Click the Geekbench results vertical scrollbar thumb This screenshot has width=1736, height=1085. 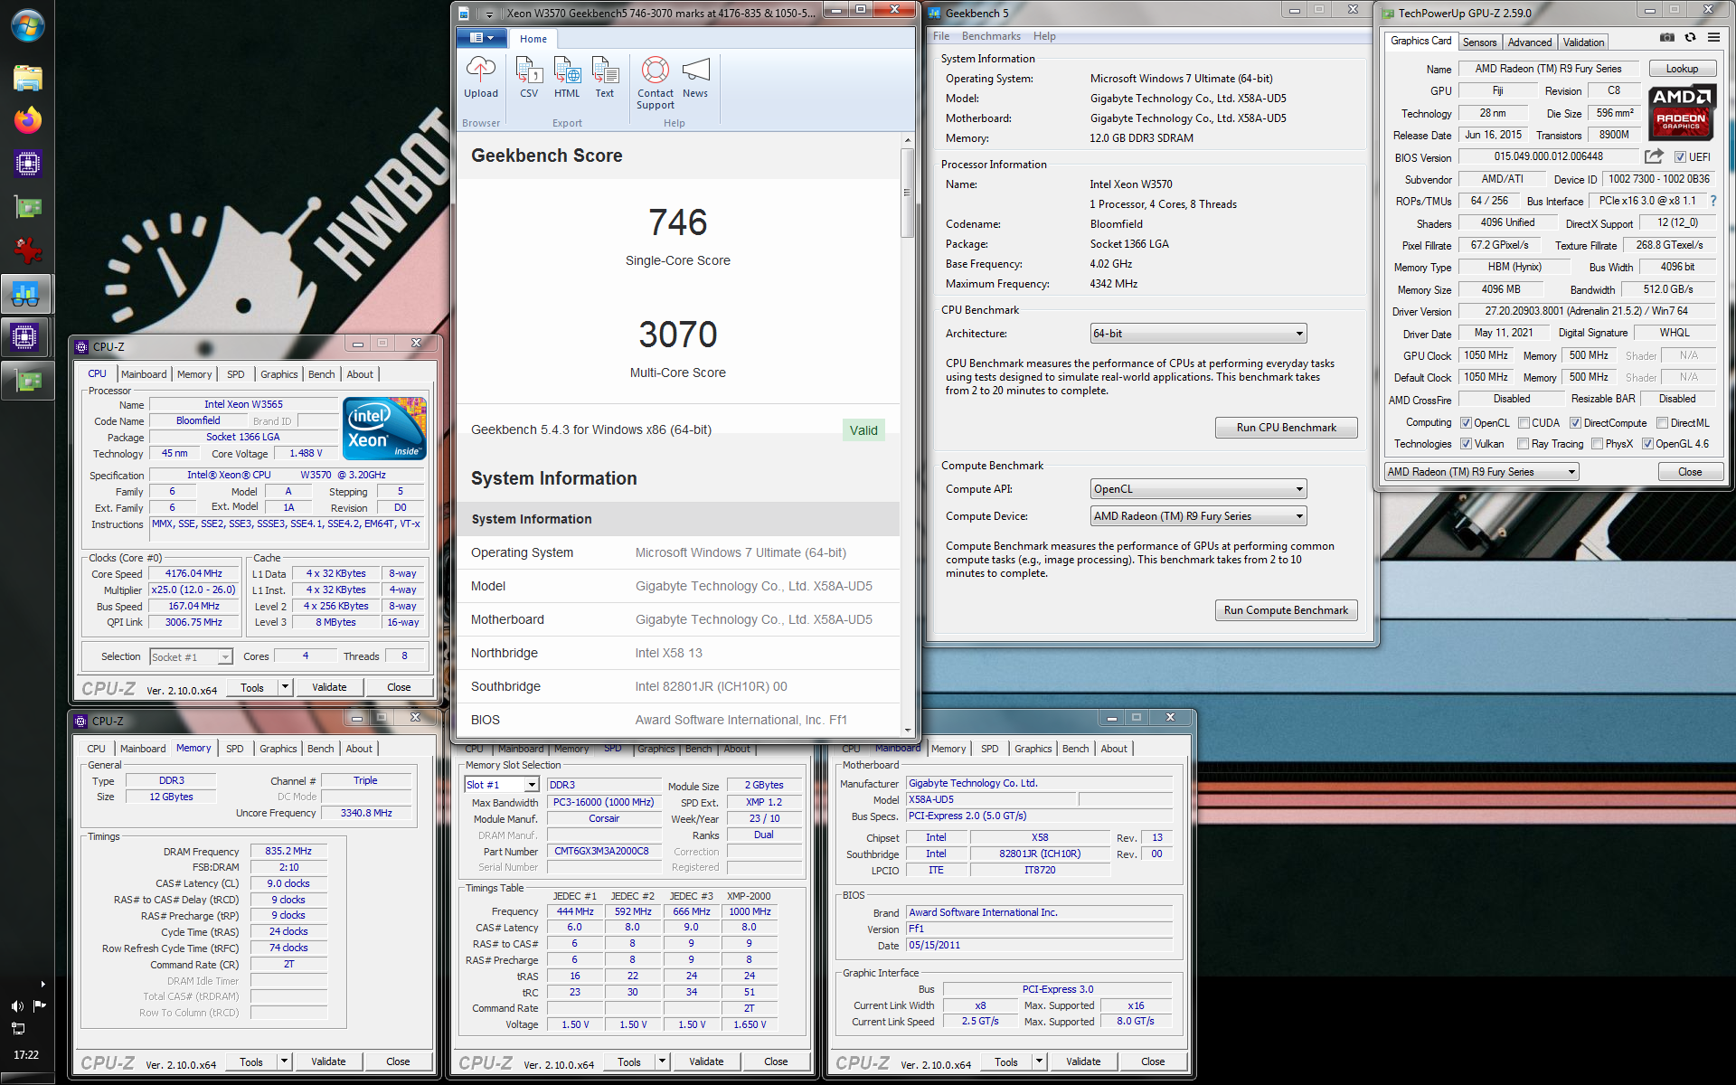coord(907,192)
